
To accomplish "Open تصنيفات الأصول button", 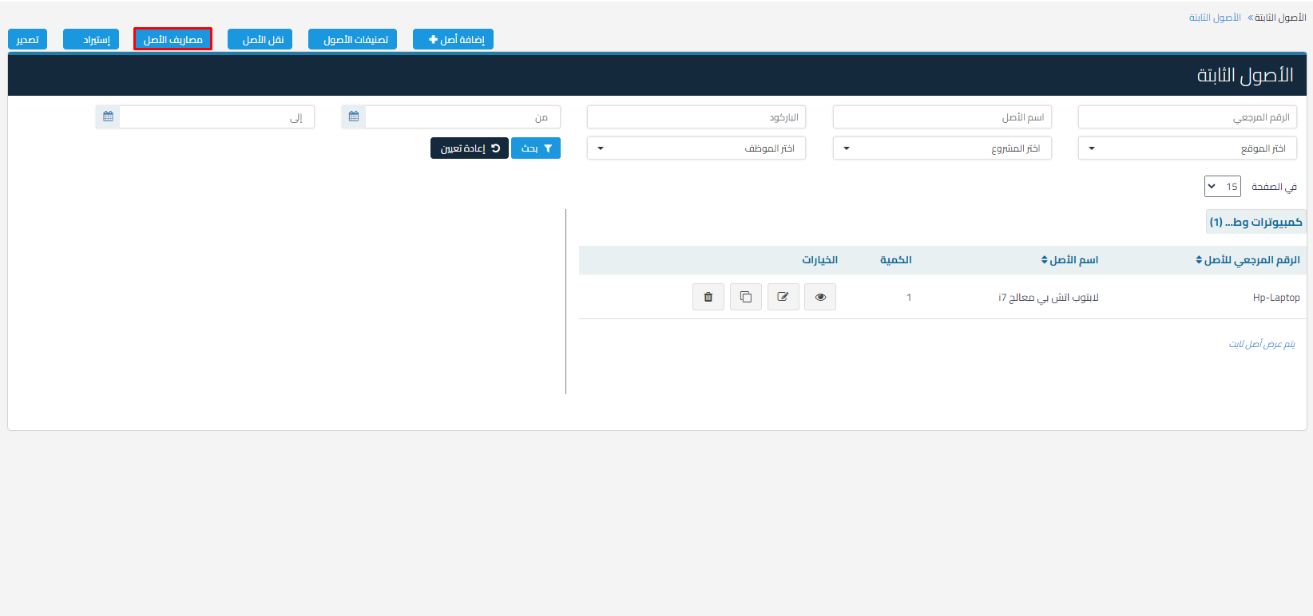I will click(352, 39).
